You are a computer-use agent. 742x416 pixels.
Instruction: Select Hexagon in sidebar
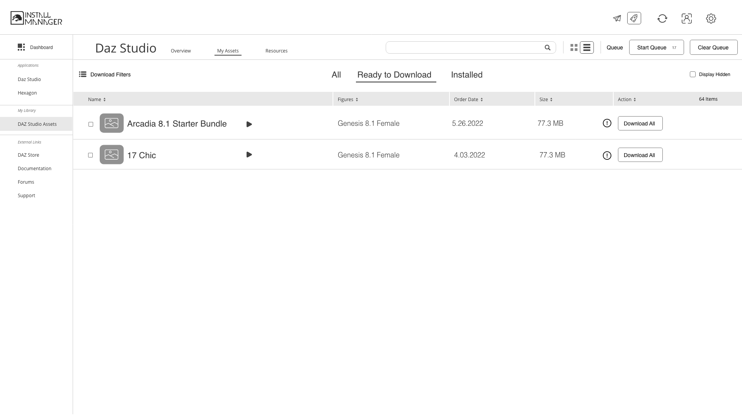click(27, 93)
